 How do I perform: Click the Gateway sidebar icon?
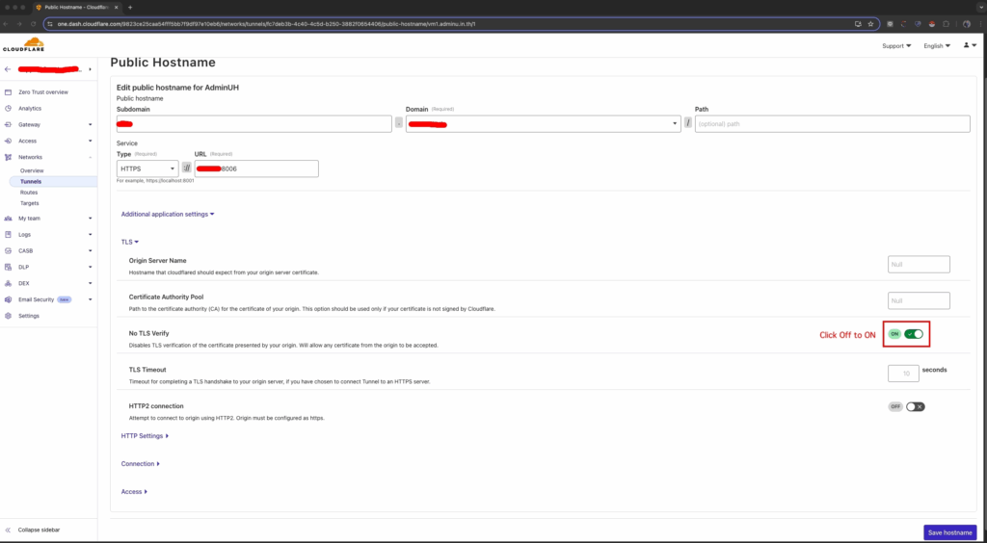8,125
